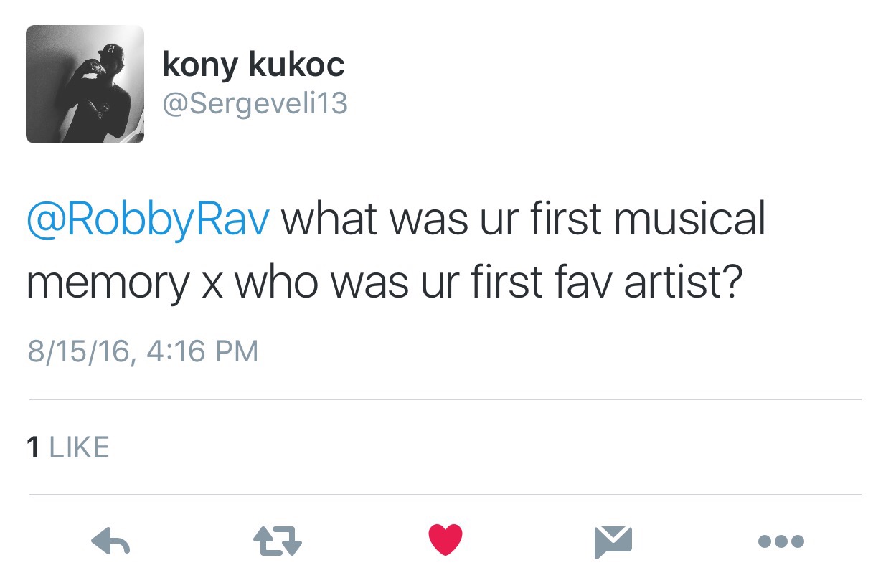The image size is (891, 588).
Task: Tap the date "8/15/16" in the timestamp
Action: [78, 351]
